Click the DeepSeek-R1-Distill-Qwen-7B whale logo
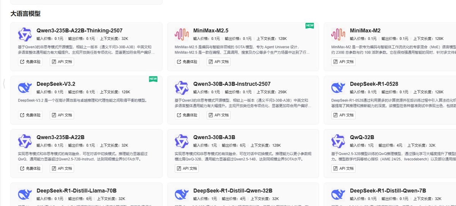 tap(338, 194)
